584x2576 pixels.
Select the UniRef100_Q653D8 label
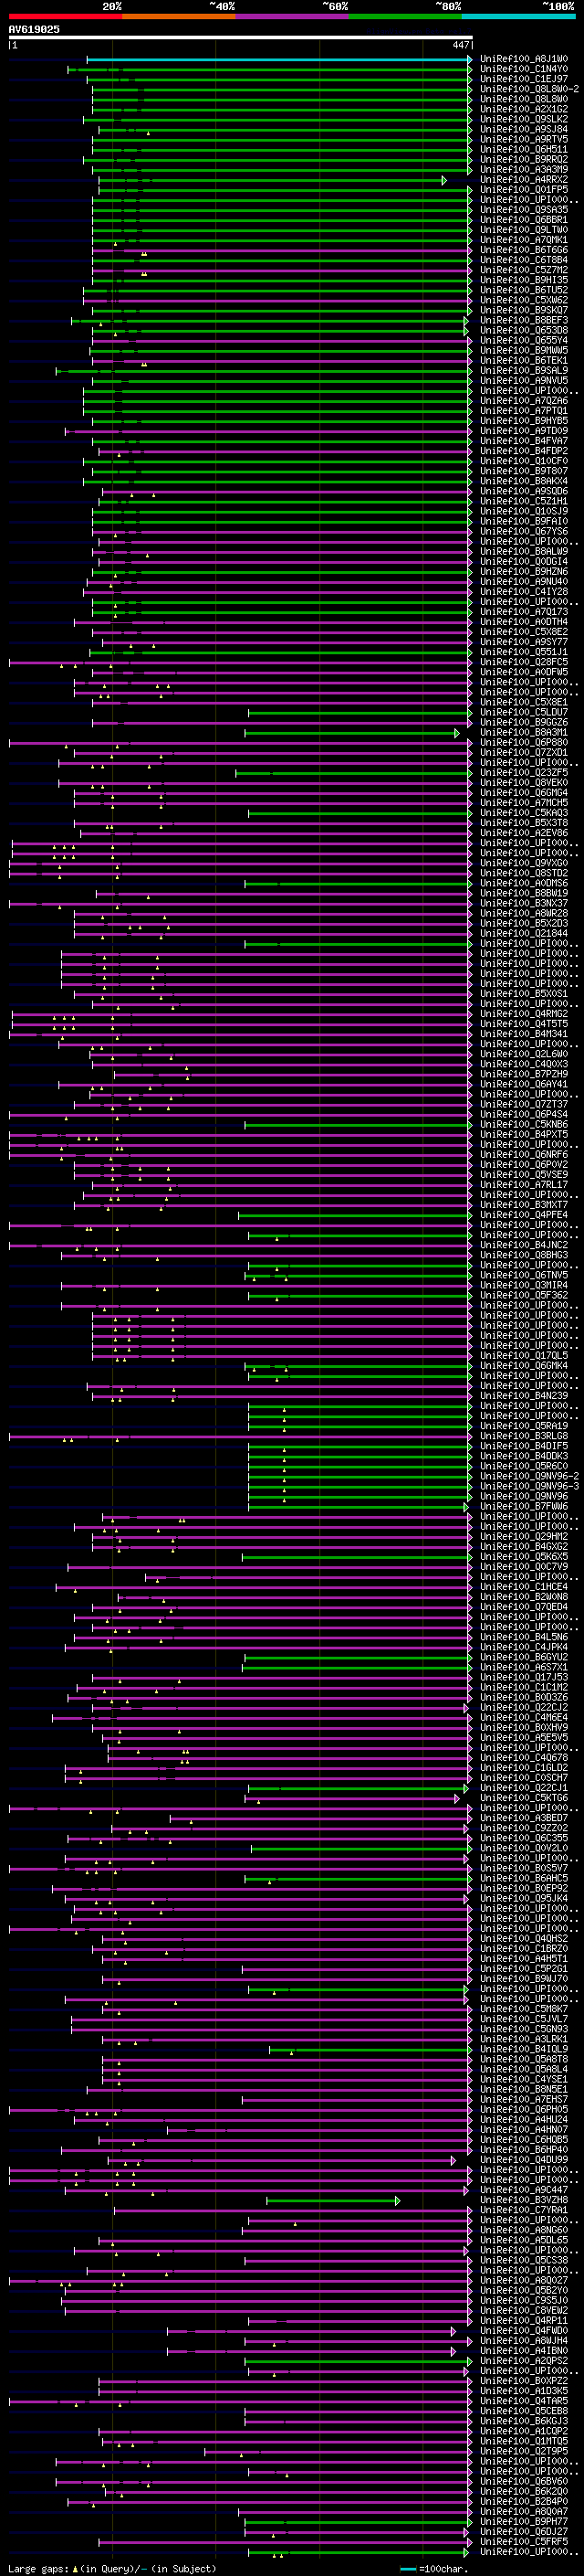pyautogui.click(x=523, y=330)
